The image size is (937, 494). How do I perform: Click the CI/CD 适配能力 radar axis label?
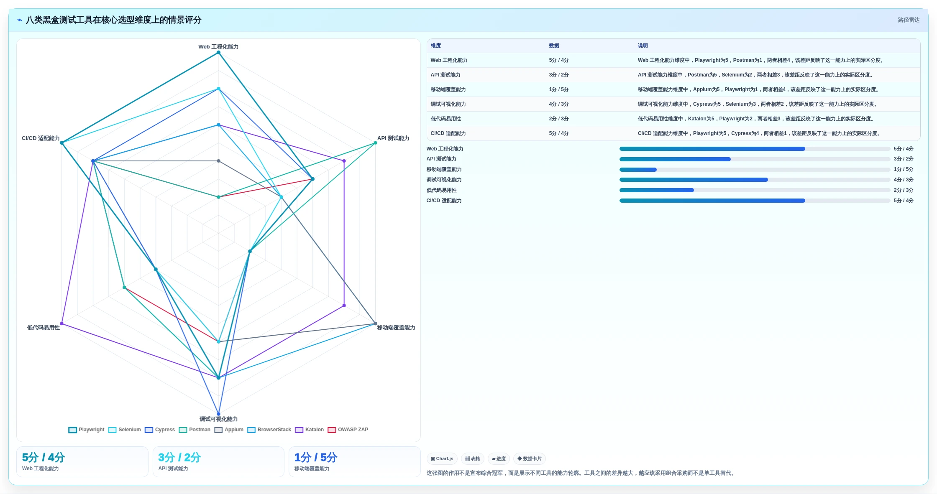coord(41,138)
